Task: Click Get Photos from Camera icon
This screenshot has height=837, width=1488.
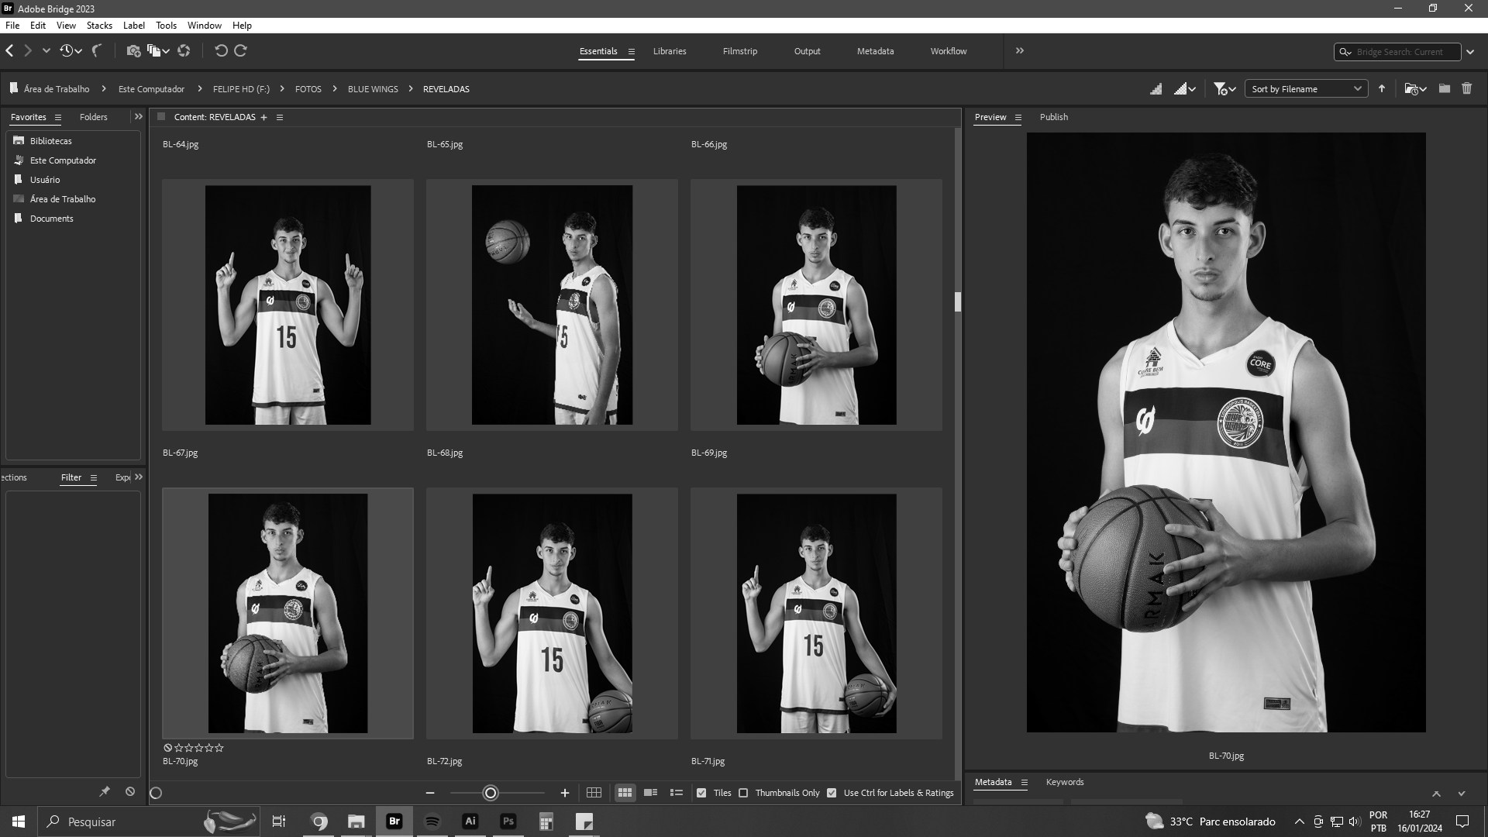Action: coord(133,51)
